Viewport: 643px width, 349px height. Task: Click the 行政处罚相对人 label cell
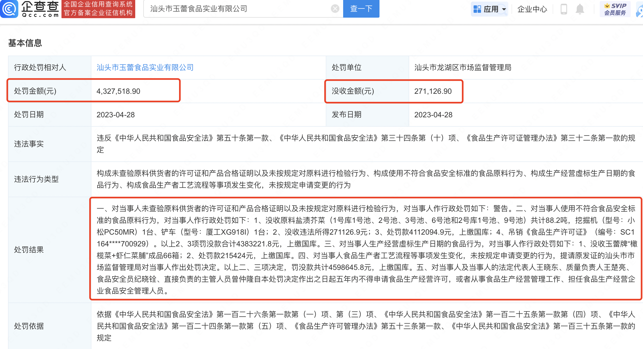[x=50, y=68]
